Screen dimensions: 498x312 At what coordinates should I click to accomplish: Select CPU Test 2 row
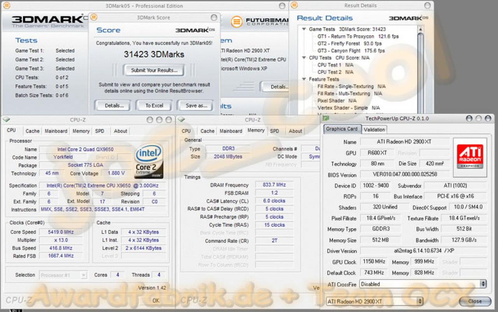coord(335,72)
